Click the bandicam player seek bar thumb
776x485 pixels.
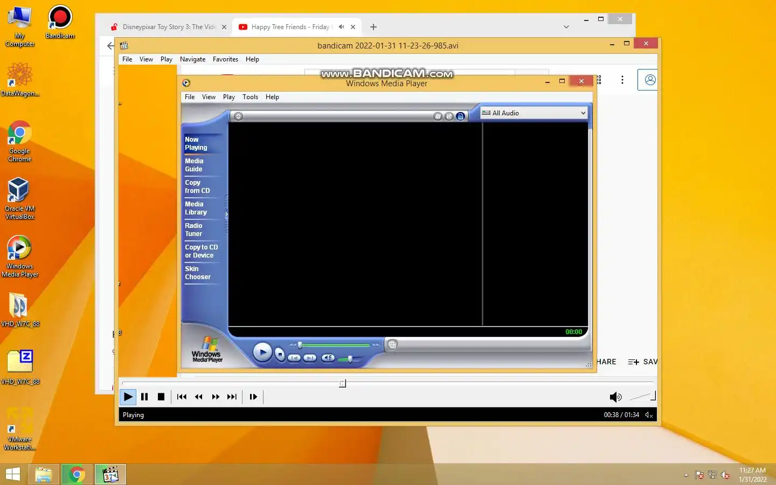click(342, 383)
